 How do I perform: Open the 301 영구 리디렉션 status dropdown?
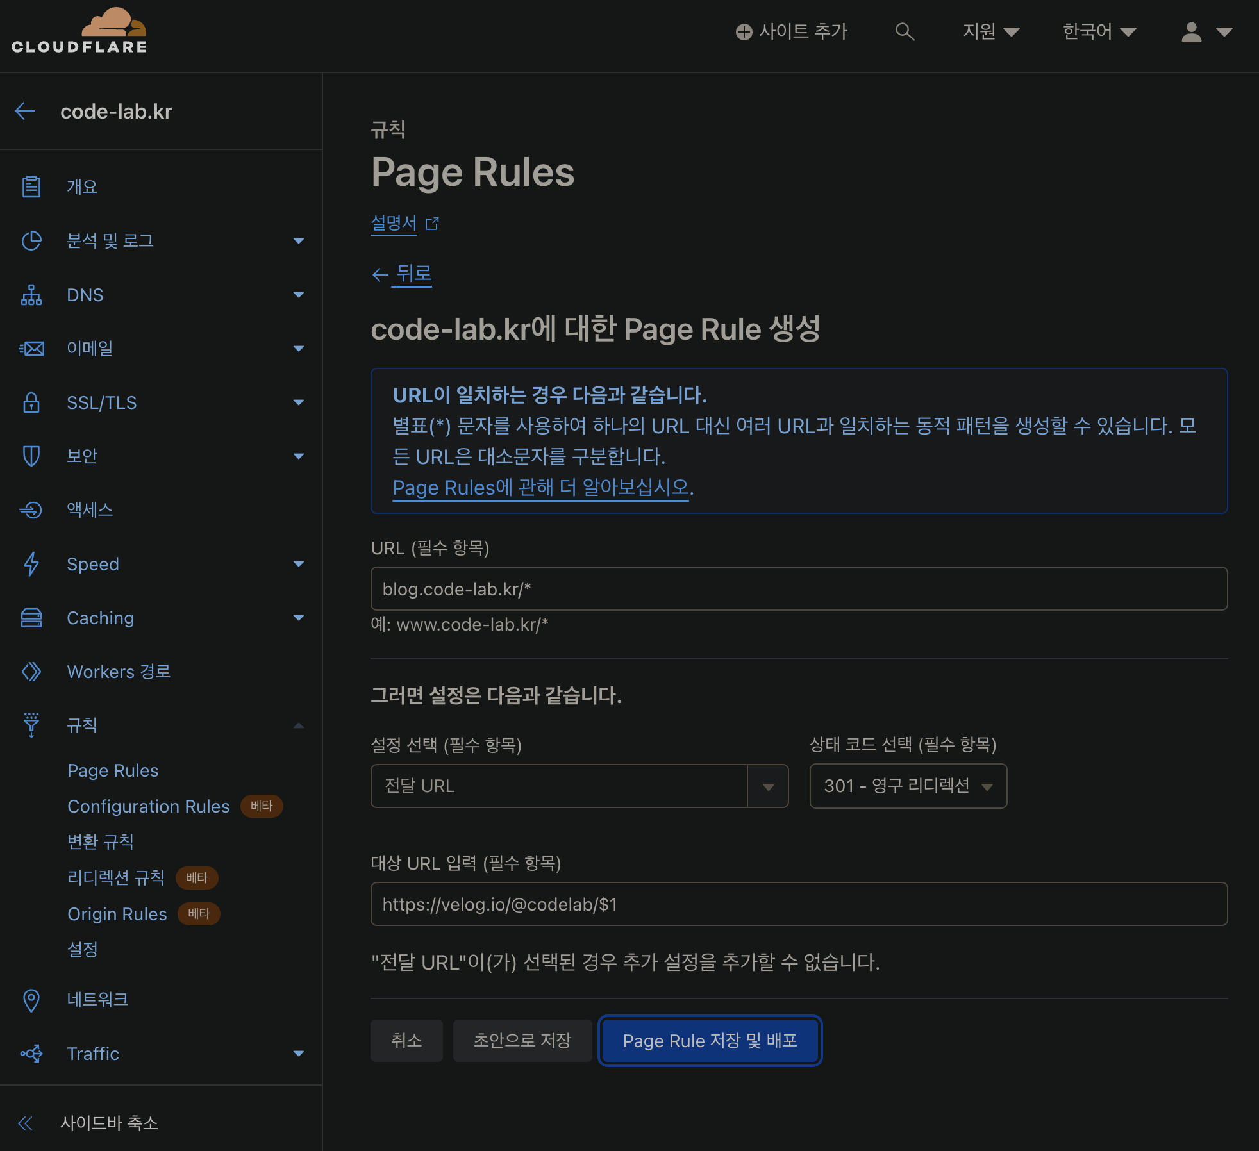click(x=908, y=786)
